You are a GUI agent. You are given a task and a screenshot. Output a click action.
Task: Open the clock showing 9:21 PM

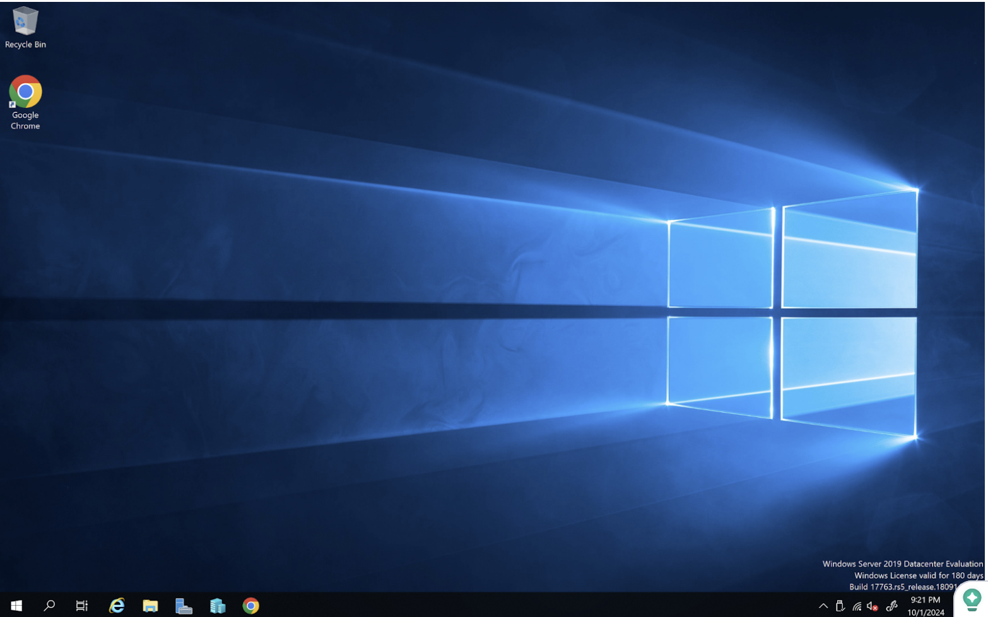coord(926,606)
